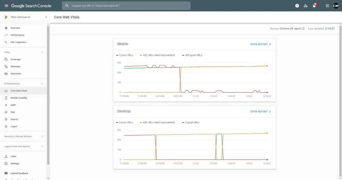Click the Desktop chart card title
This screenshot has height=180, width=342.
coord(124,111)
